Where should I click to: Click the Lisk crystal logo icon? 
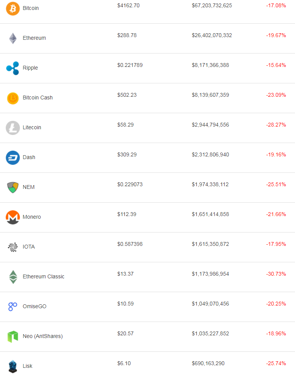13,366
